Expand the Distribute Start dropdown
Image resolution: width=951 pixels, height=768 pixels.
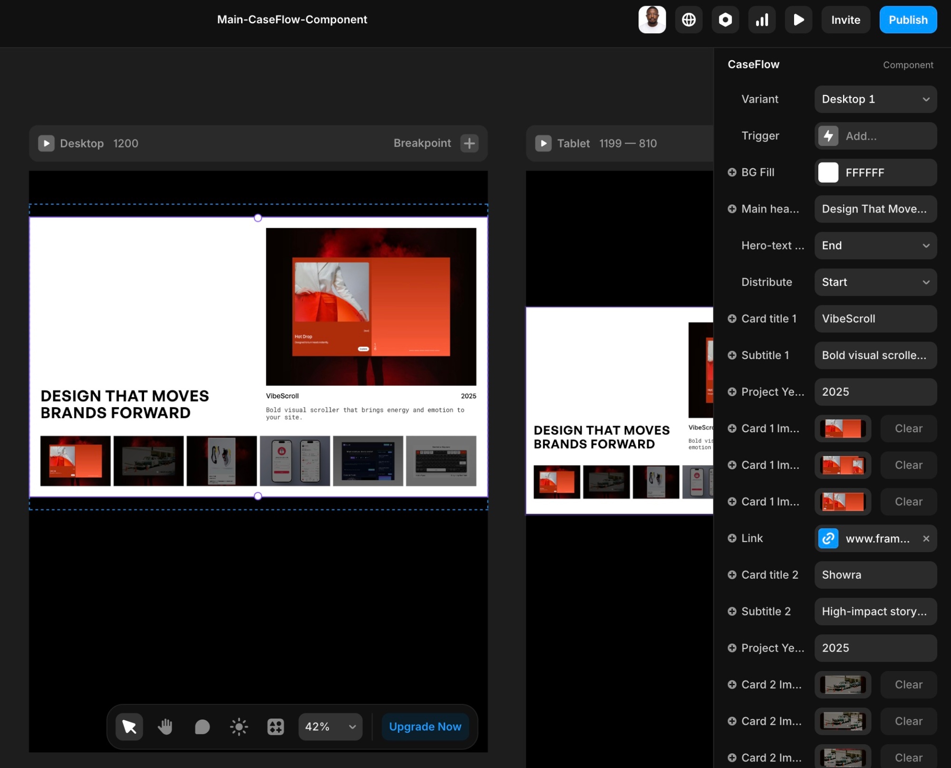point(875,282)
